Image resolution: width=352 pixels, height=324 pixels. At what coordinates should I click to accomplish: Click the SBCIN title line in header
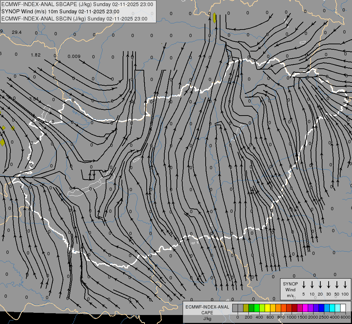pyautogui.click(x=74, y=19)
